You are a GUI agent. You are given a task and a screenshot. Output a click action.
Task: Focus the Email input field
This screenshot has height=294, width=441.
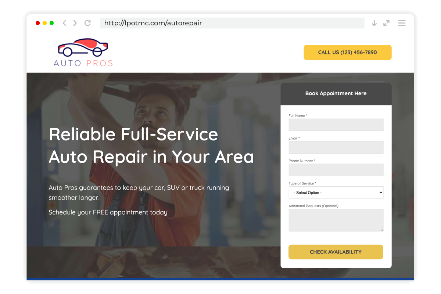point(336,147)
